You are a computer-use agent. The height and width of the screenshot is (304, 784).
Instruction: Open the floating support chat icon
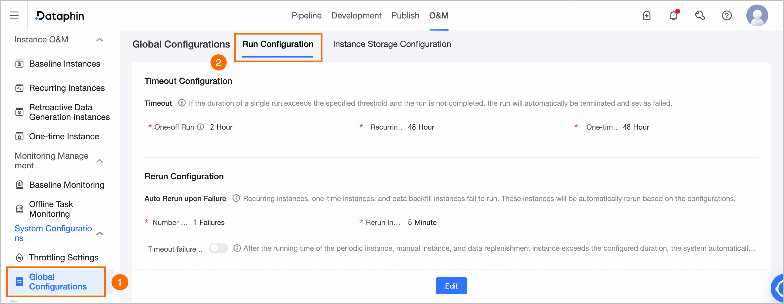click(778, 288)
